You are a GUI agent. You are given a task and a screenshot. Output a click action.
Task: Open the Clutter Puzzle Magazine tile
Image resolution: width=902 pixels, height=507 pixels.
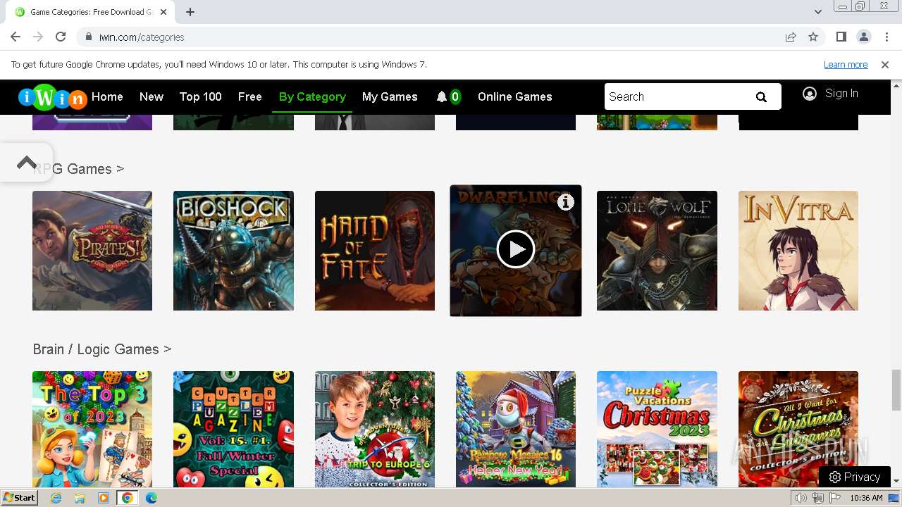click(233, 430)
